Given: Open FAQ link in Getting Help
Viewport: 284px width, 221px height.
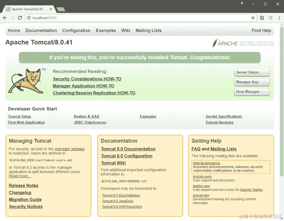Looking at the screenshot, I should coord(196,149).
